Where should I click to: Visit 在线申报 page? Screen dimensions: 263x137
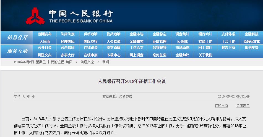91,55
